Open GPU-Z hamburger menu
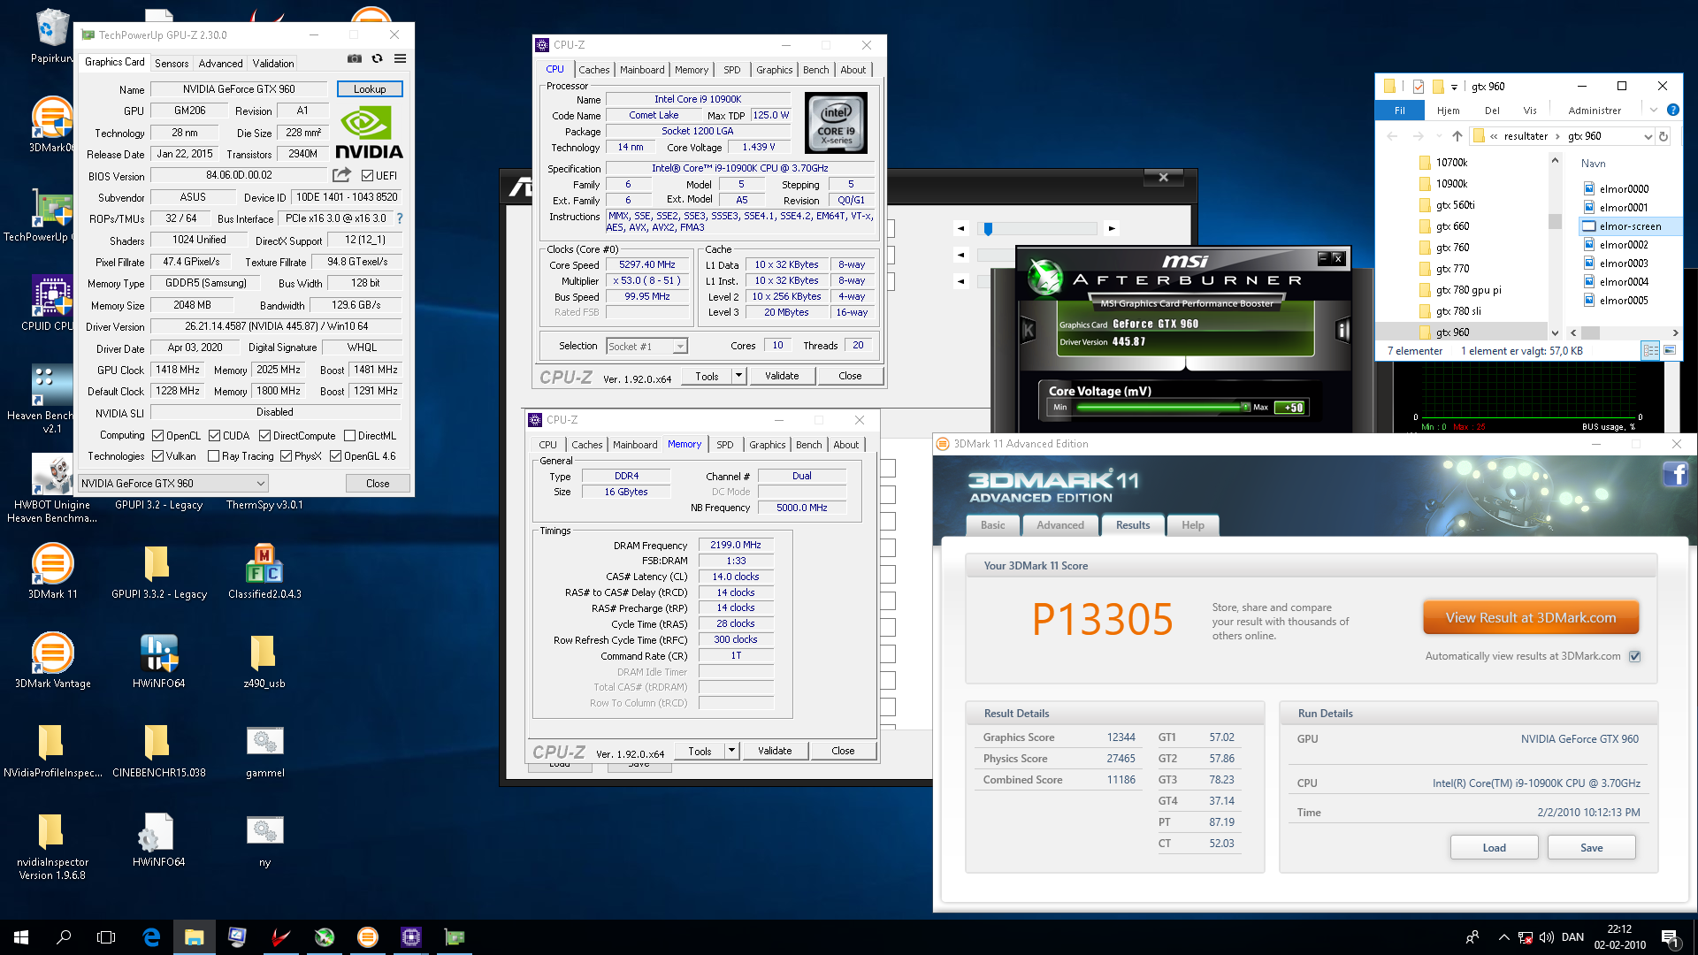 coord(401,58)
